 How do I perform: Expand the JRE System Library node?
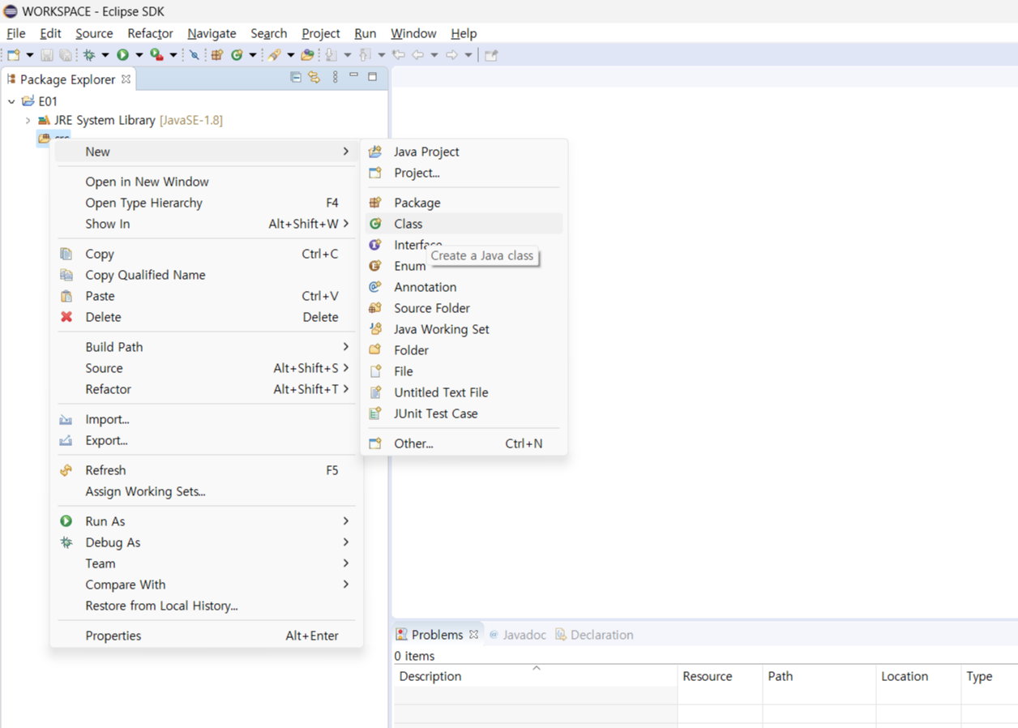(28, 120)
